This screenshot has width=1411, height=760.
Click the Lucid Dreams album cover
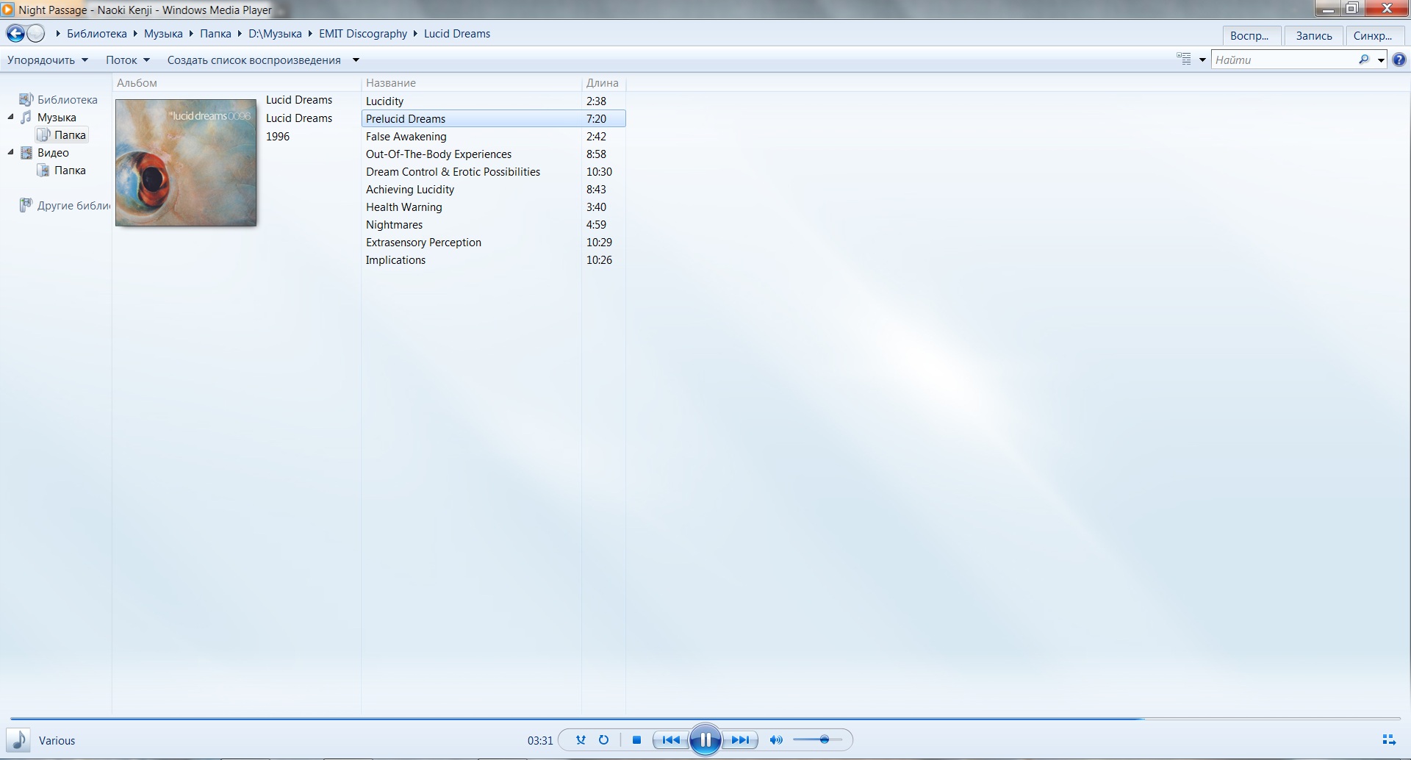point(186,163)
